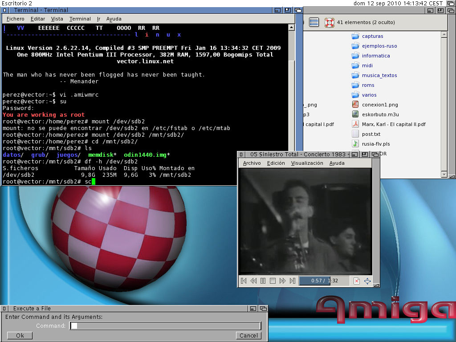
Task: Click the Terminal scrollbar up arrow
Action: click(291, 28)
